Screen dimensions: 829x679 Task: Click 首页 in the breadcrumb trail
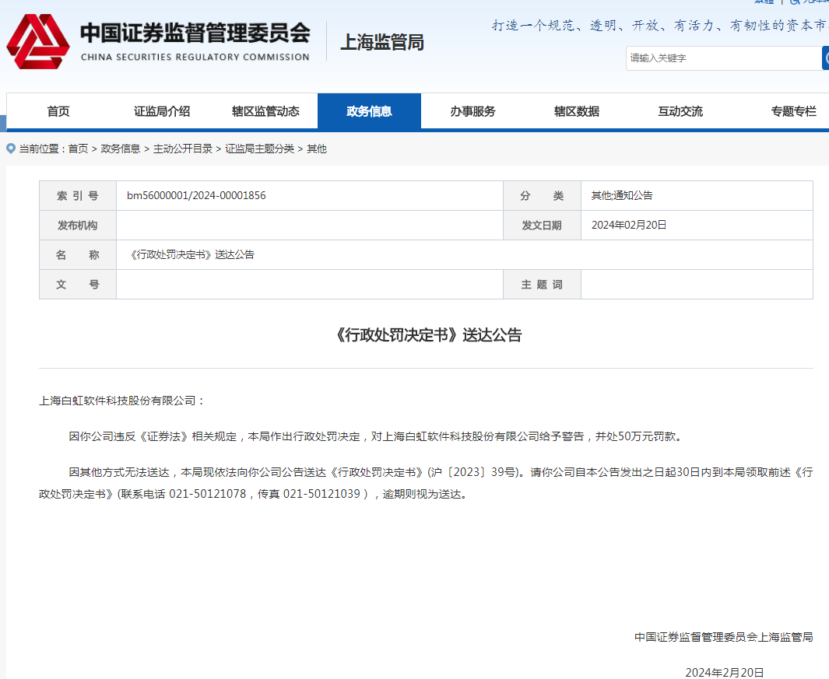pyautogui.click(x=78, y=149)
